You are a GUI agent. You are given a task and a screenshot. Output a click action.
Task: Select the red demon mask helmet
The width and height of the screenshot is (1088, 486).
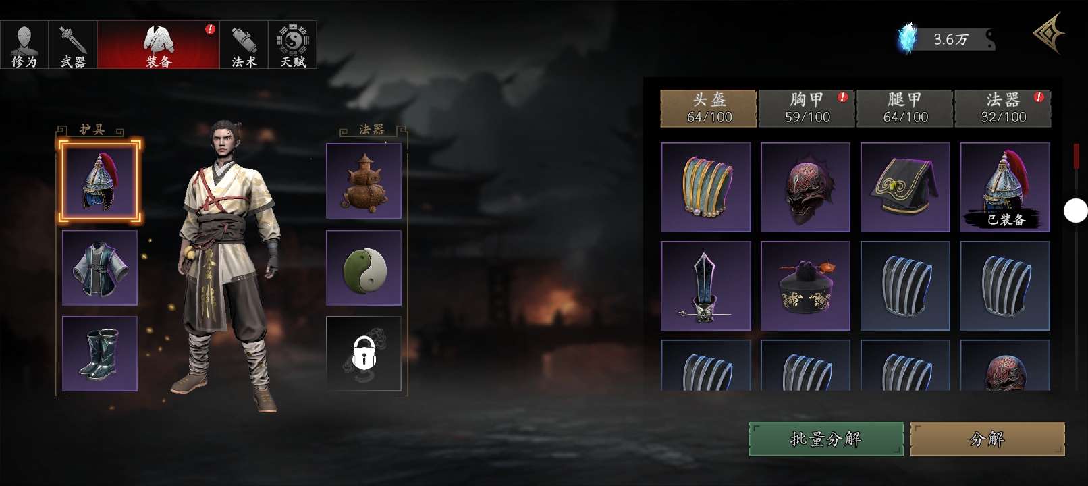(x=805, y=187)
